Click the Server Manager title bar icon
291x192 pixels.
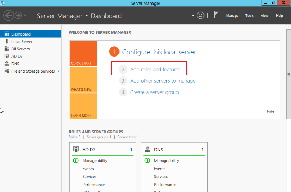point(3,3)
